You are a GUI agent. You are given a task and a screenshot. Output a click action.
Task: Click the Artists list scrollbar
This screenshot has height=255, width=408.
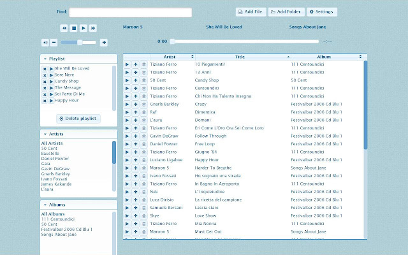click(114, 152)
